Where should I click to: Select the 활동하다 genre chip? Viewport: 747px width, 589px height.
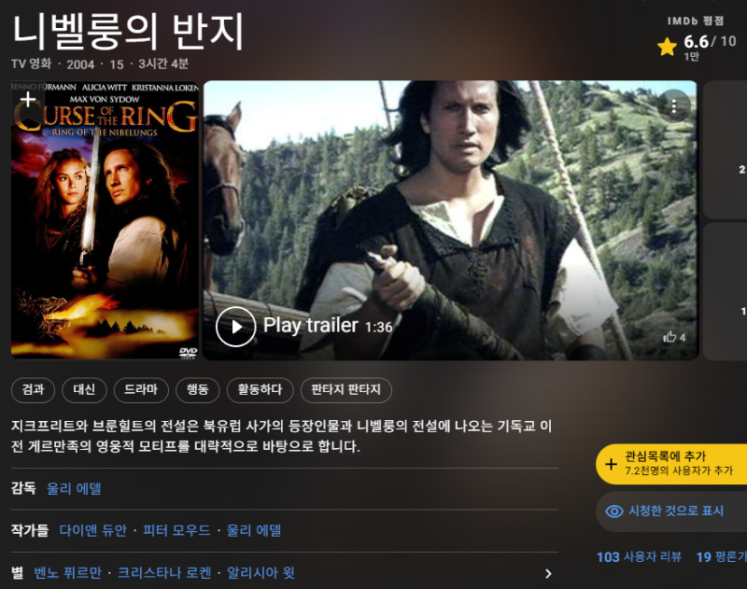(261, 390)
